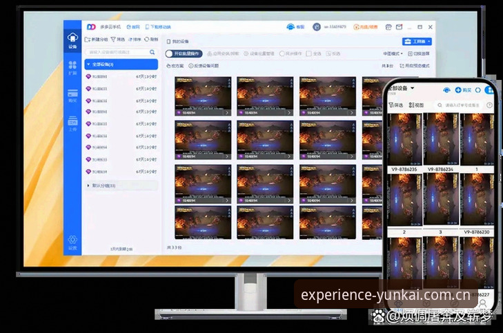
Task: Toggle the 开启批量操作 switch
Action: (x=184, y=54)
